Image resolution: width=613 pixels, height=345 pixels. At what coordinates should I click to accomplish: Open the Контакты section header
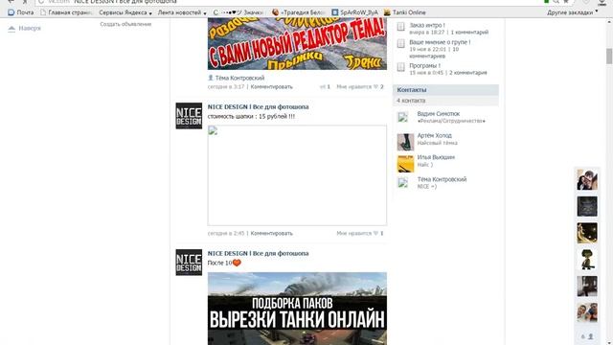[x=445, y=89]
